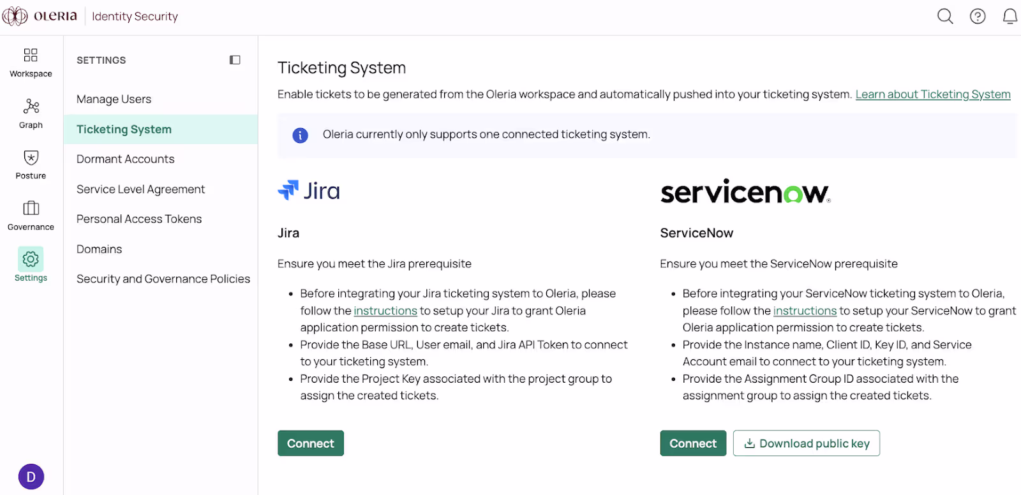Viewport: 1021px width, 495px height.
Task: Collapse the Settings panel sidebar icon
Action: (235, 60)
